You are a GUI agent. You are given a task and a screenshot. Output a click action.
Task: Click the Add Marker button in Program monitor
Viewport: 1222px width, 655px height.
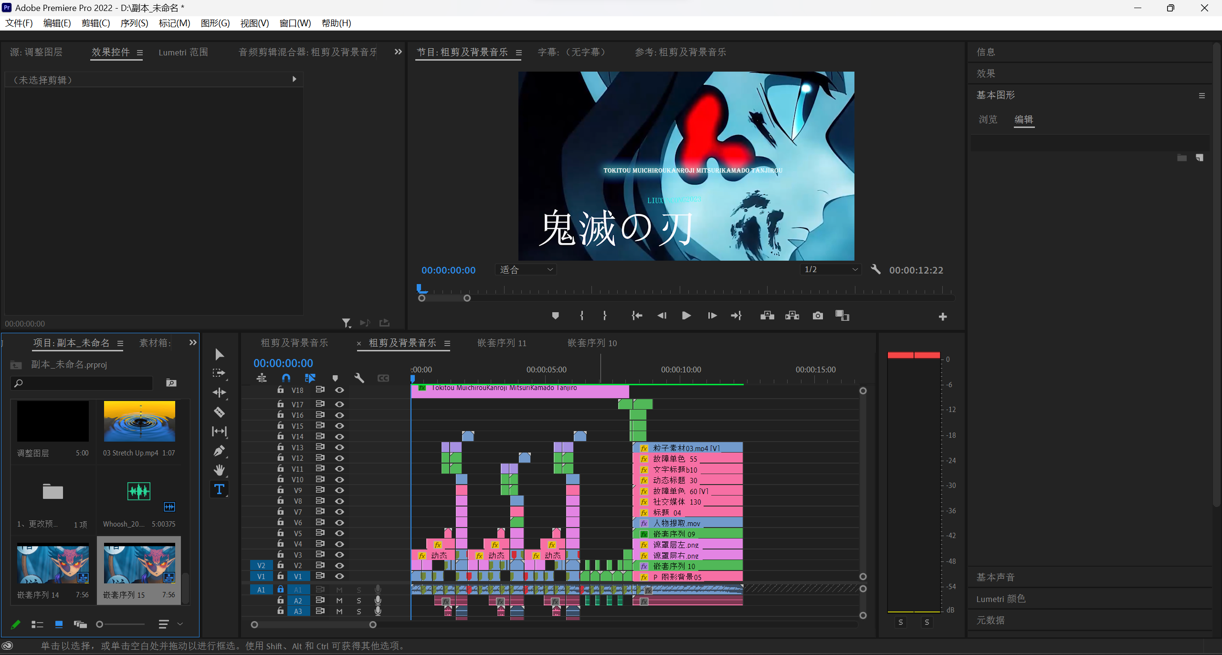click(555, 316)
